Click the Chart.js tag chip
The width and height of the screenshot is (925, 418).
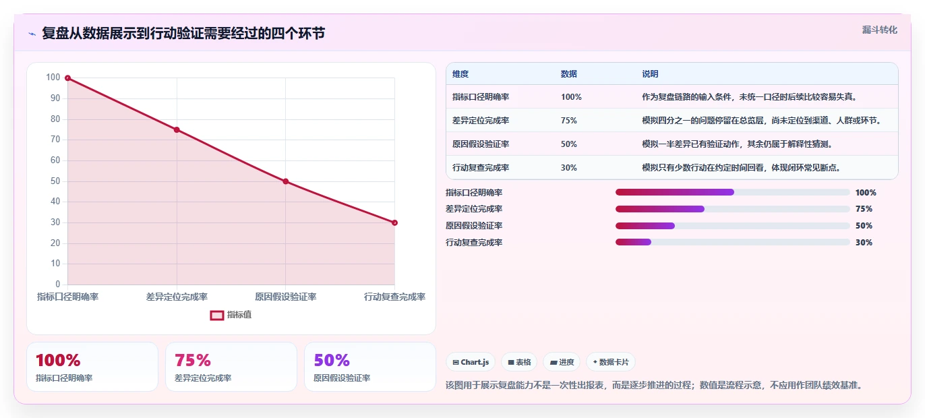471,362
